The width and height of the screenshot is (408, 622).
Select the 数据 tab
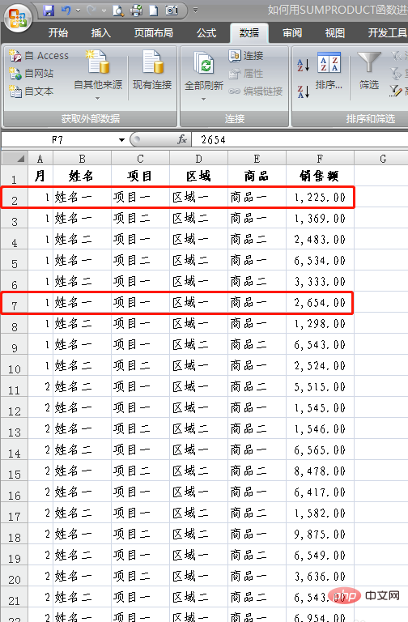click(x=249, y=33)
